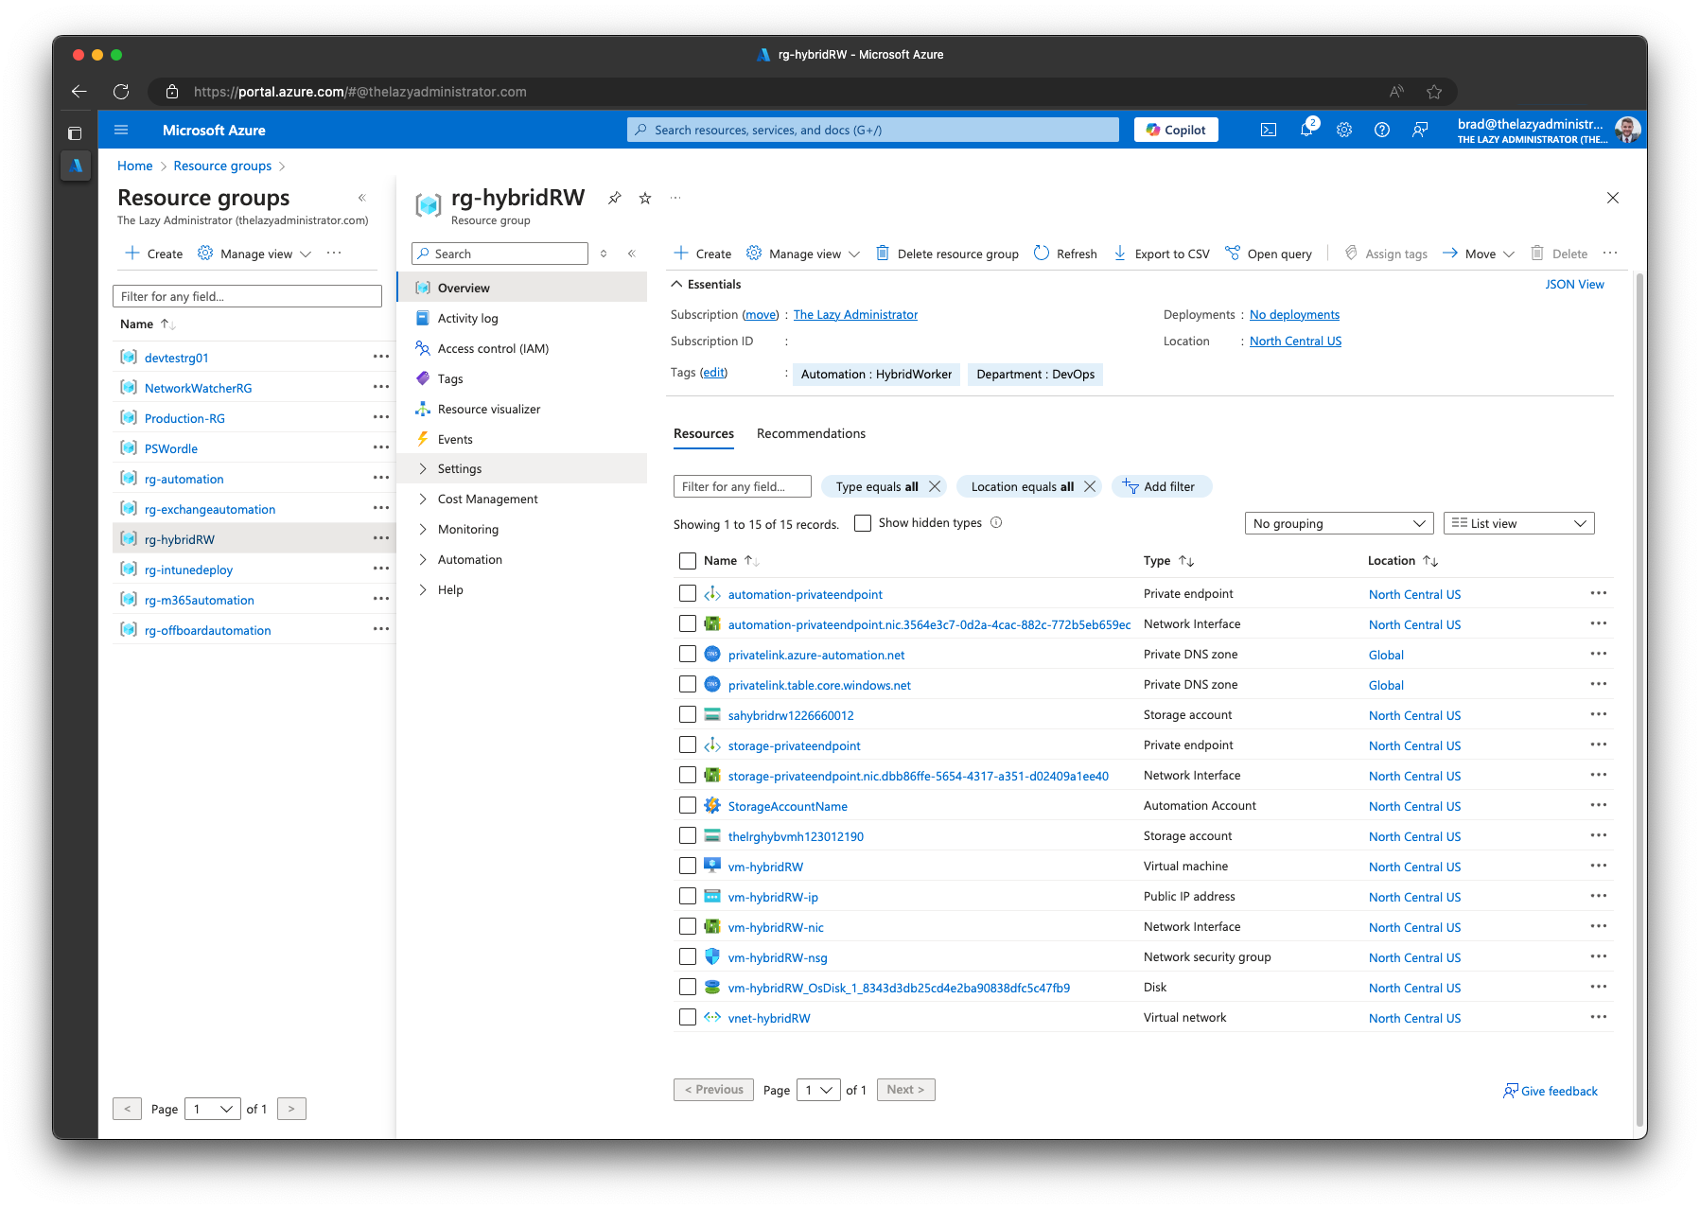1700x1209 pixels.
Task: Check vm-hybridRW row checkbox
Action: pos(688,866)
